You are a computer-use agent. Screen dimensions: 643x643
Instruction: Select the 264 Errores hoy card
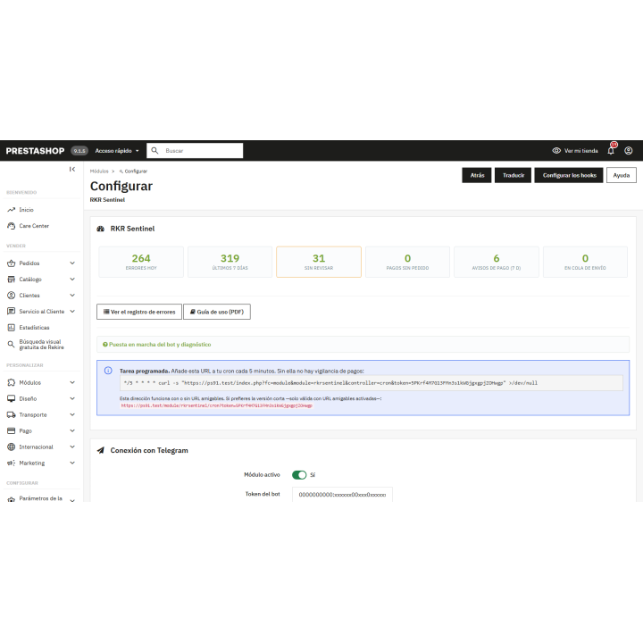(x=141, y=262)
